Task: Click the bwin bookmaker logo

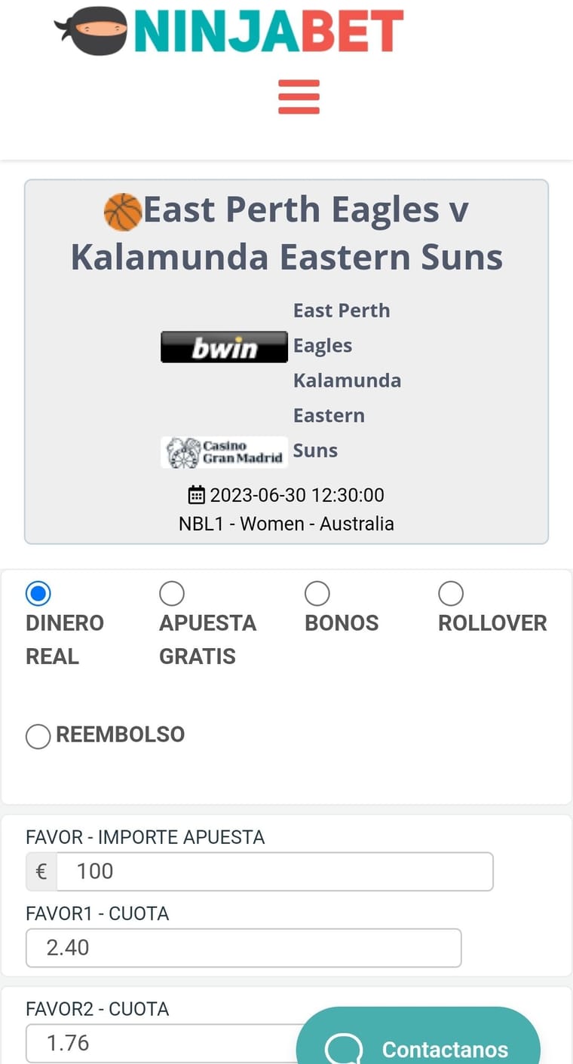Action: 224,347
